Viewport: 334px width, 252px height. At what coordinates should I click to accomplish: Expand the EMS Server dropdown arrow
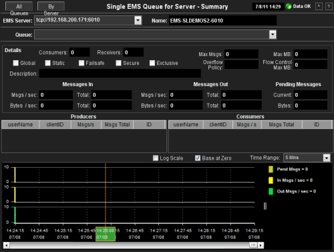click(x=138, y=20)
